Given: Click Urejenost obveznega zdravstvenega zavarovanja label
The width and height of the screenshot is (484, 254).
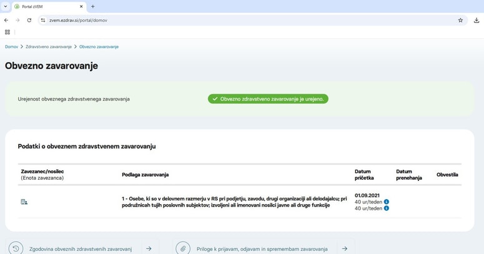Looking at the screenshot, I should pos(74,99).
